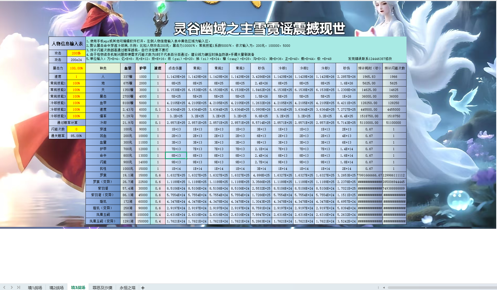497x290 pixels.
Task: Go to next sheet tab arrow
Action: 12,287
